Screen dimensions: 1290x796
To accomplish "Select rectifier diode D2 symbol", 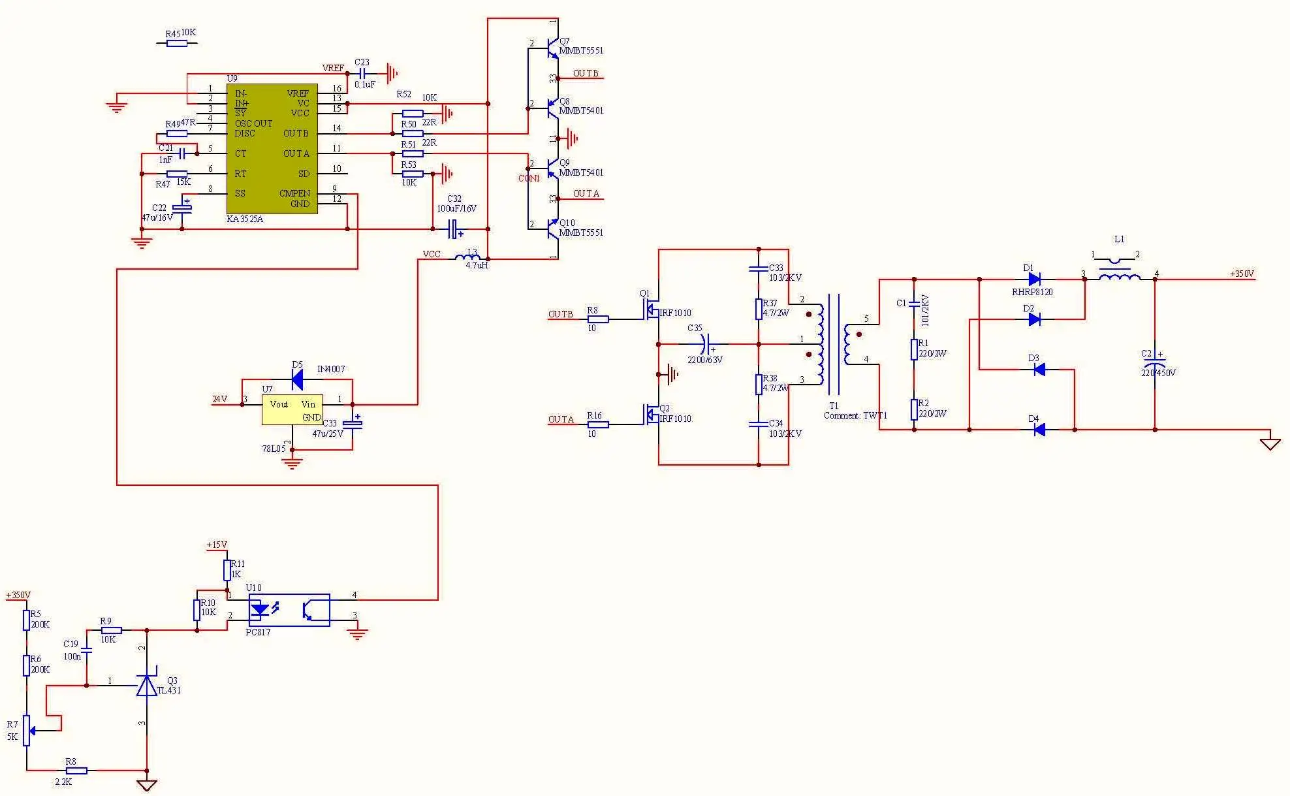I will (1034, 319).
